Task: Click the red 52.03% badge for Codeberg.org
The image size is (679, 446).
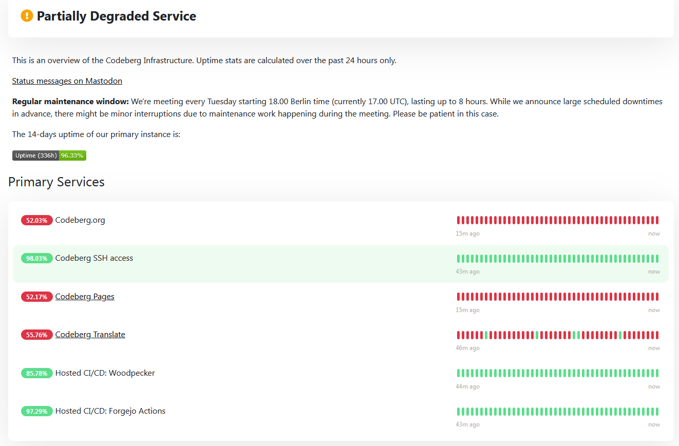Action: [x=36, y=220]
